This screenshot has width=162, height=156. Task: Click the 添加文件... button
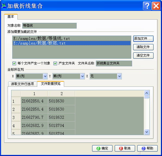click(x=143, y=39)
